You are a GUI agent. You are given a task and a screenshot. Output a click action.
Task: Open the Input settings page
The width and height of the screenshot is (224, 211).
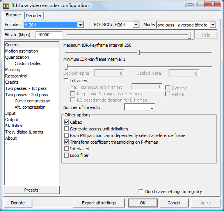click(x=10, y=113)
